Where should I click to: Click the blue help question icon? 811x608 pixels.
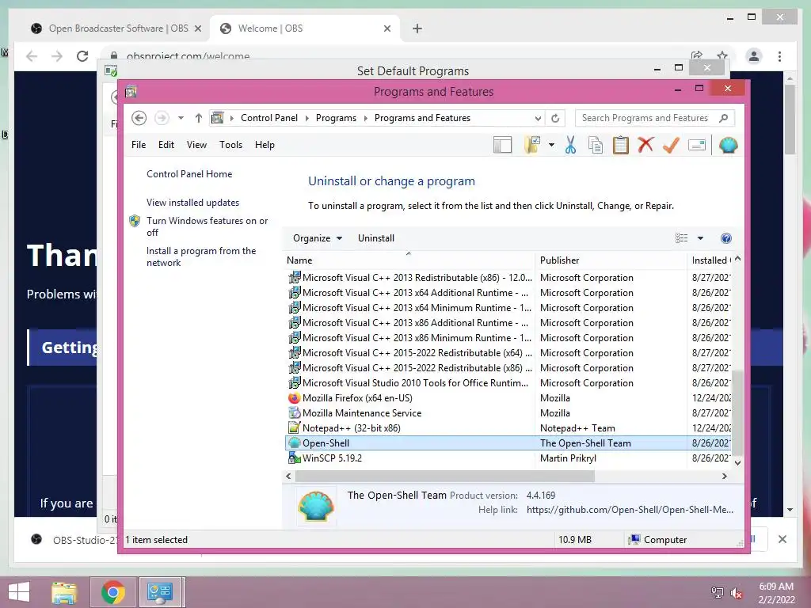726,238
